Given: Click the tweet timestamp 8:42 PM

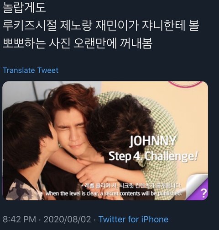Looking at the screenshot, I should click(x=19, y=219).
